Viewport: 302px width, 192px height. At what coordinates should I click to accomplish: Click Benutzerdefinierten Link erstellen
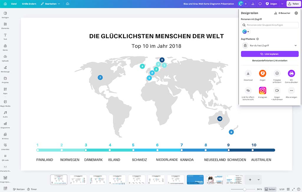click(270, 60)
